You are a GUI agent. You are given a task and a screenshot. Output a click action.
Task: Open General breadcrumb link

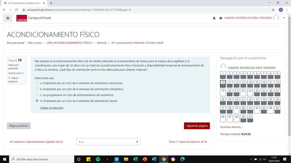click(102, 43)
